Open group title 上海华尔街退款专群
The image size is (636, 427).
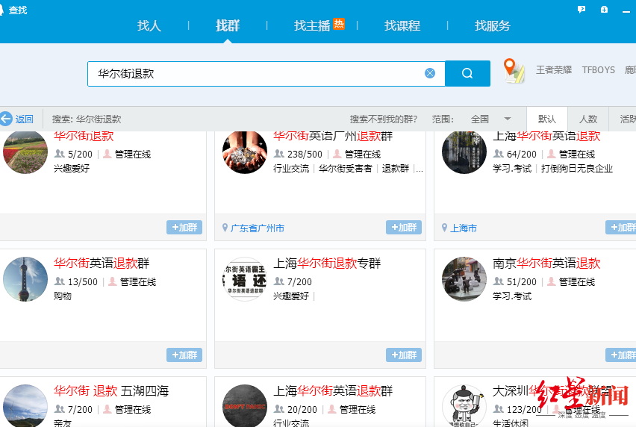pos(327,264)
